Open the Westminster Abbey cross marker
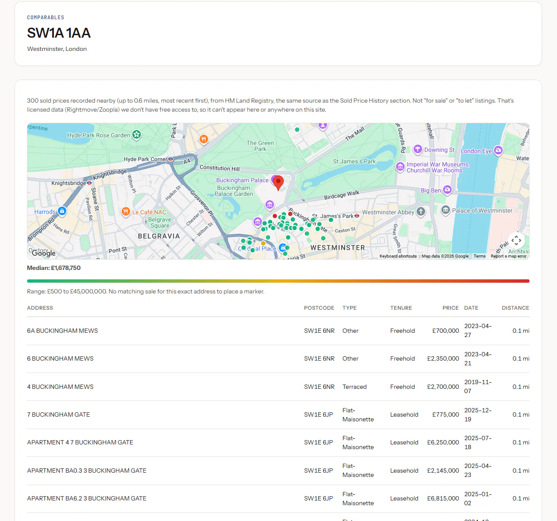 click(x=421, y=211)
